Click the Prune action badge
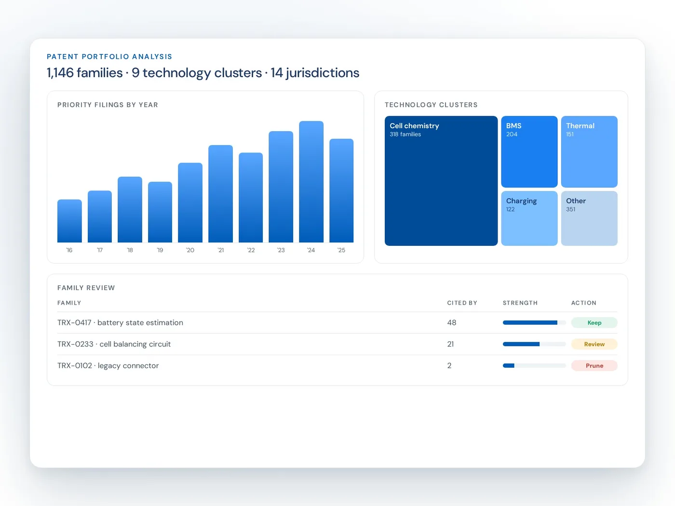 (594, 366)
